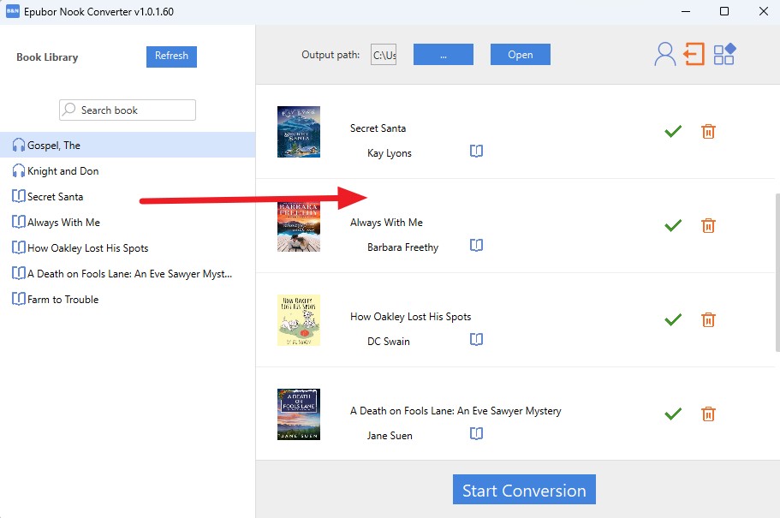
Task: Maximize the Epubor Nook Converter window
Action: click(x=724, y=11)
